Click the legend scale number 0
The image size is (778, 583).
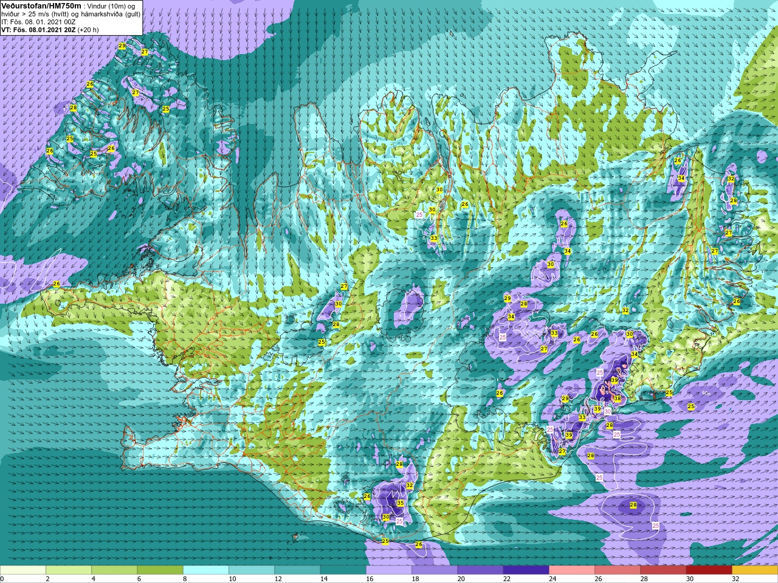[2, 579]
